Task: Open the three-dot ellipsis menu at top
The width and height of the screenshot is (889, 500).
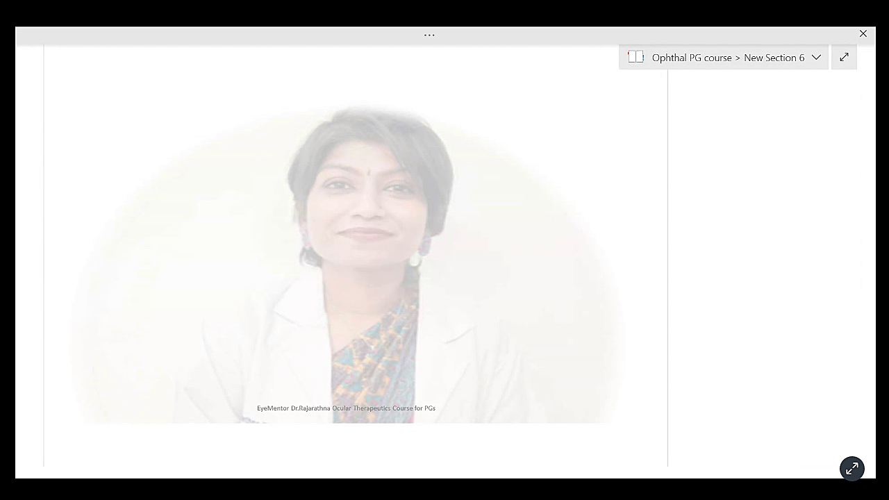Action: point(429,35)
